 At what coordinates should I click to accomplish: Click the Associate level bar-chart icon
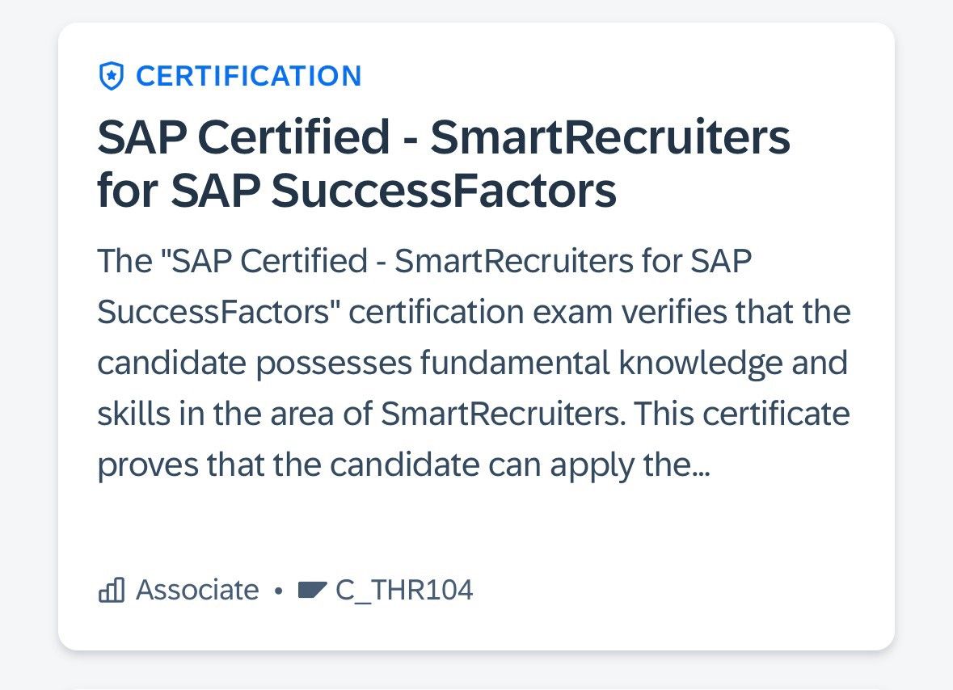[112, 590]
